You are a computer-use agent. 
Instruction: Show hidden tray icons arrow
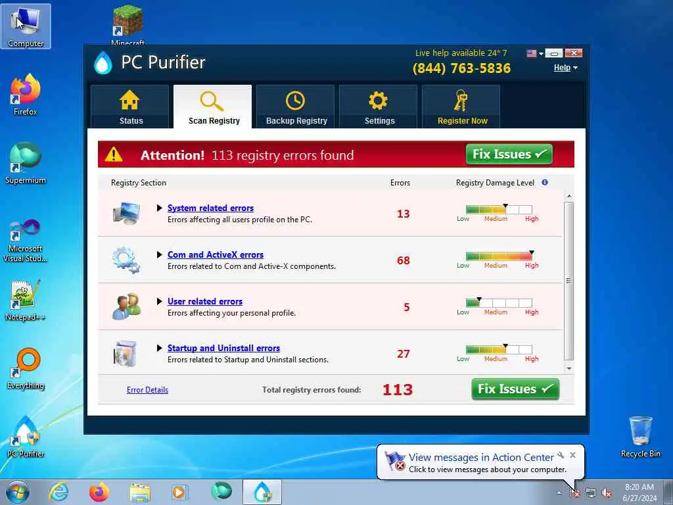pos(559,493)
